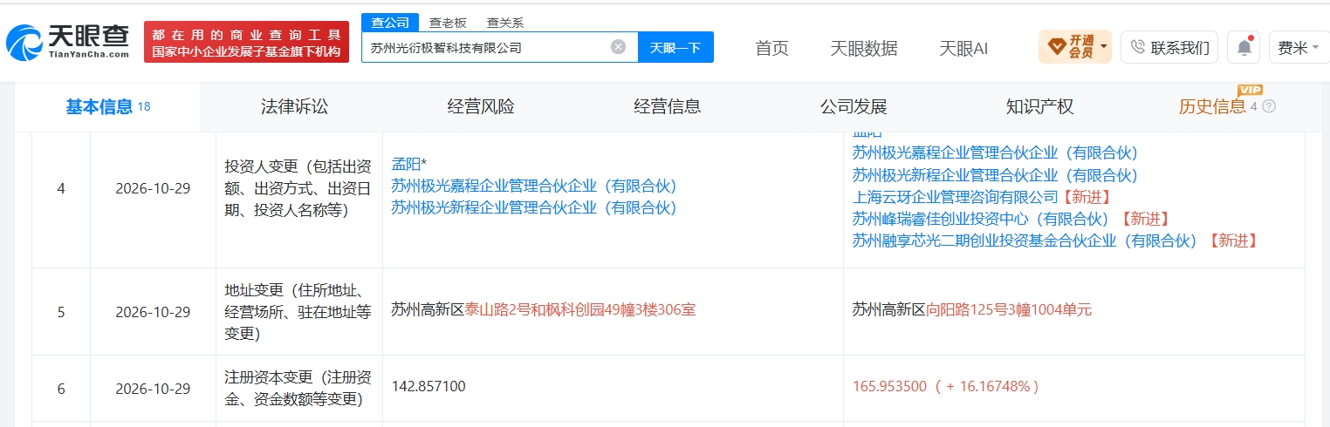Screen dimensions: 1330x427
Task: Select the 查老板 search tab
Action: pyautogui.click(x=446, y=24)
